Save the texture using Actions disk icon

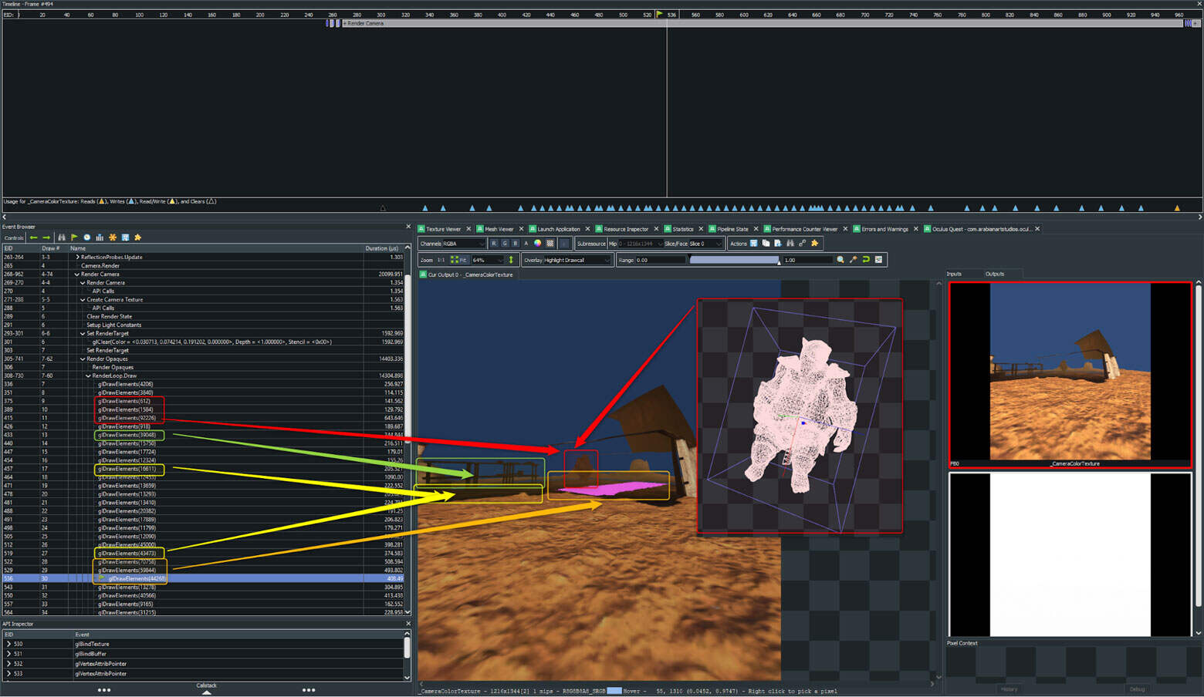[x=754, y=244]
